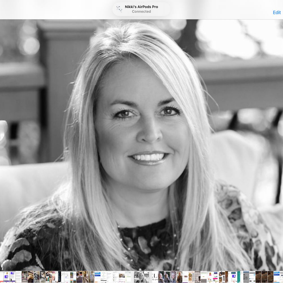Select the first of three dark brown thumbnails
Image resolution: width=283 pixels, height=283 pixels.
click(x=258, y=277)
